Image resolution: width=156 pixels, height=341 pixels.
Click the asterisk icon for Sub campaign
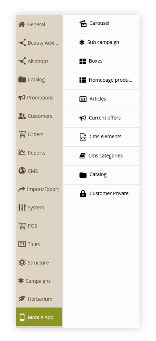pyautogui.click(x=82, y=42)
